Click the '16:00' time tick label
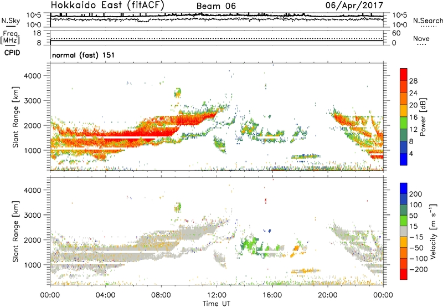Image resolution: width=443 pixels, height=307 pixels. (x=272, y=295)
